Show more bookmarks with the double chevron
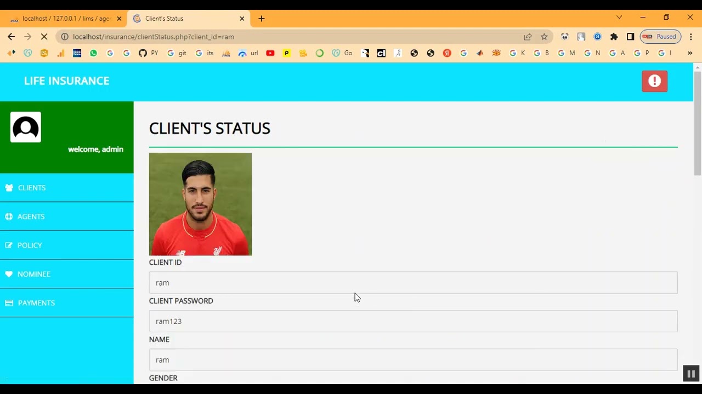This screenshot has width=702, height=394. pyautogui.click(x=690, y=53)
